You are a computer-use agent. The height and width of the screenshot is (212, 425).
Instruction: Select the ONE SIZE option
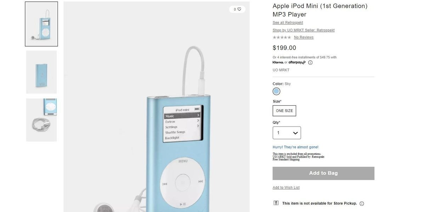[284, 111]
